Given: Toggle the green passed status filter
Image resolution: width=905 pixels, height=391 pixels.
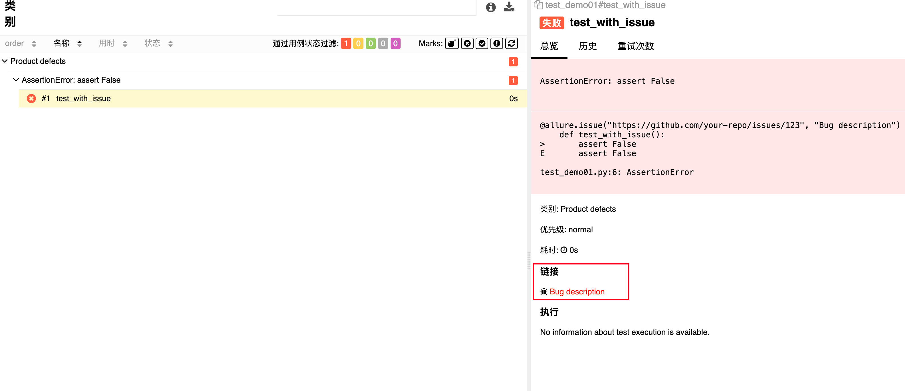Looking at the screenshot, I should (370, 44).
